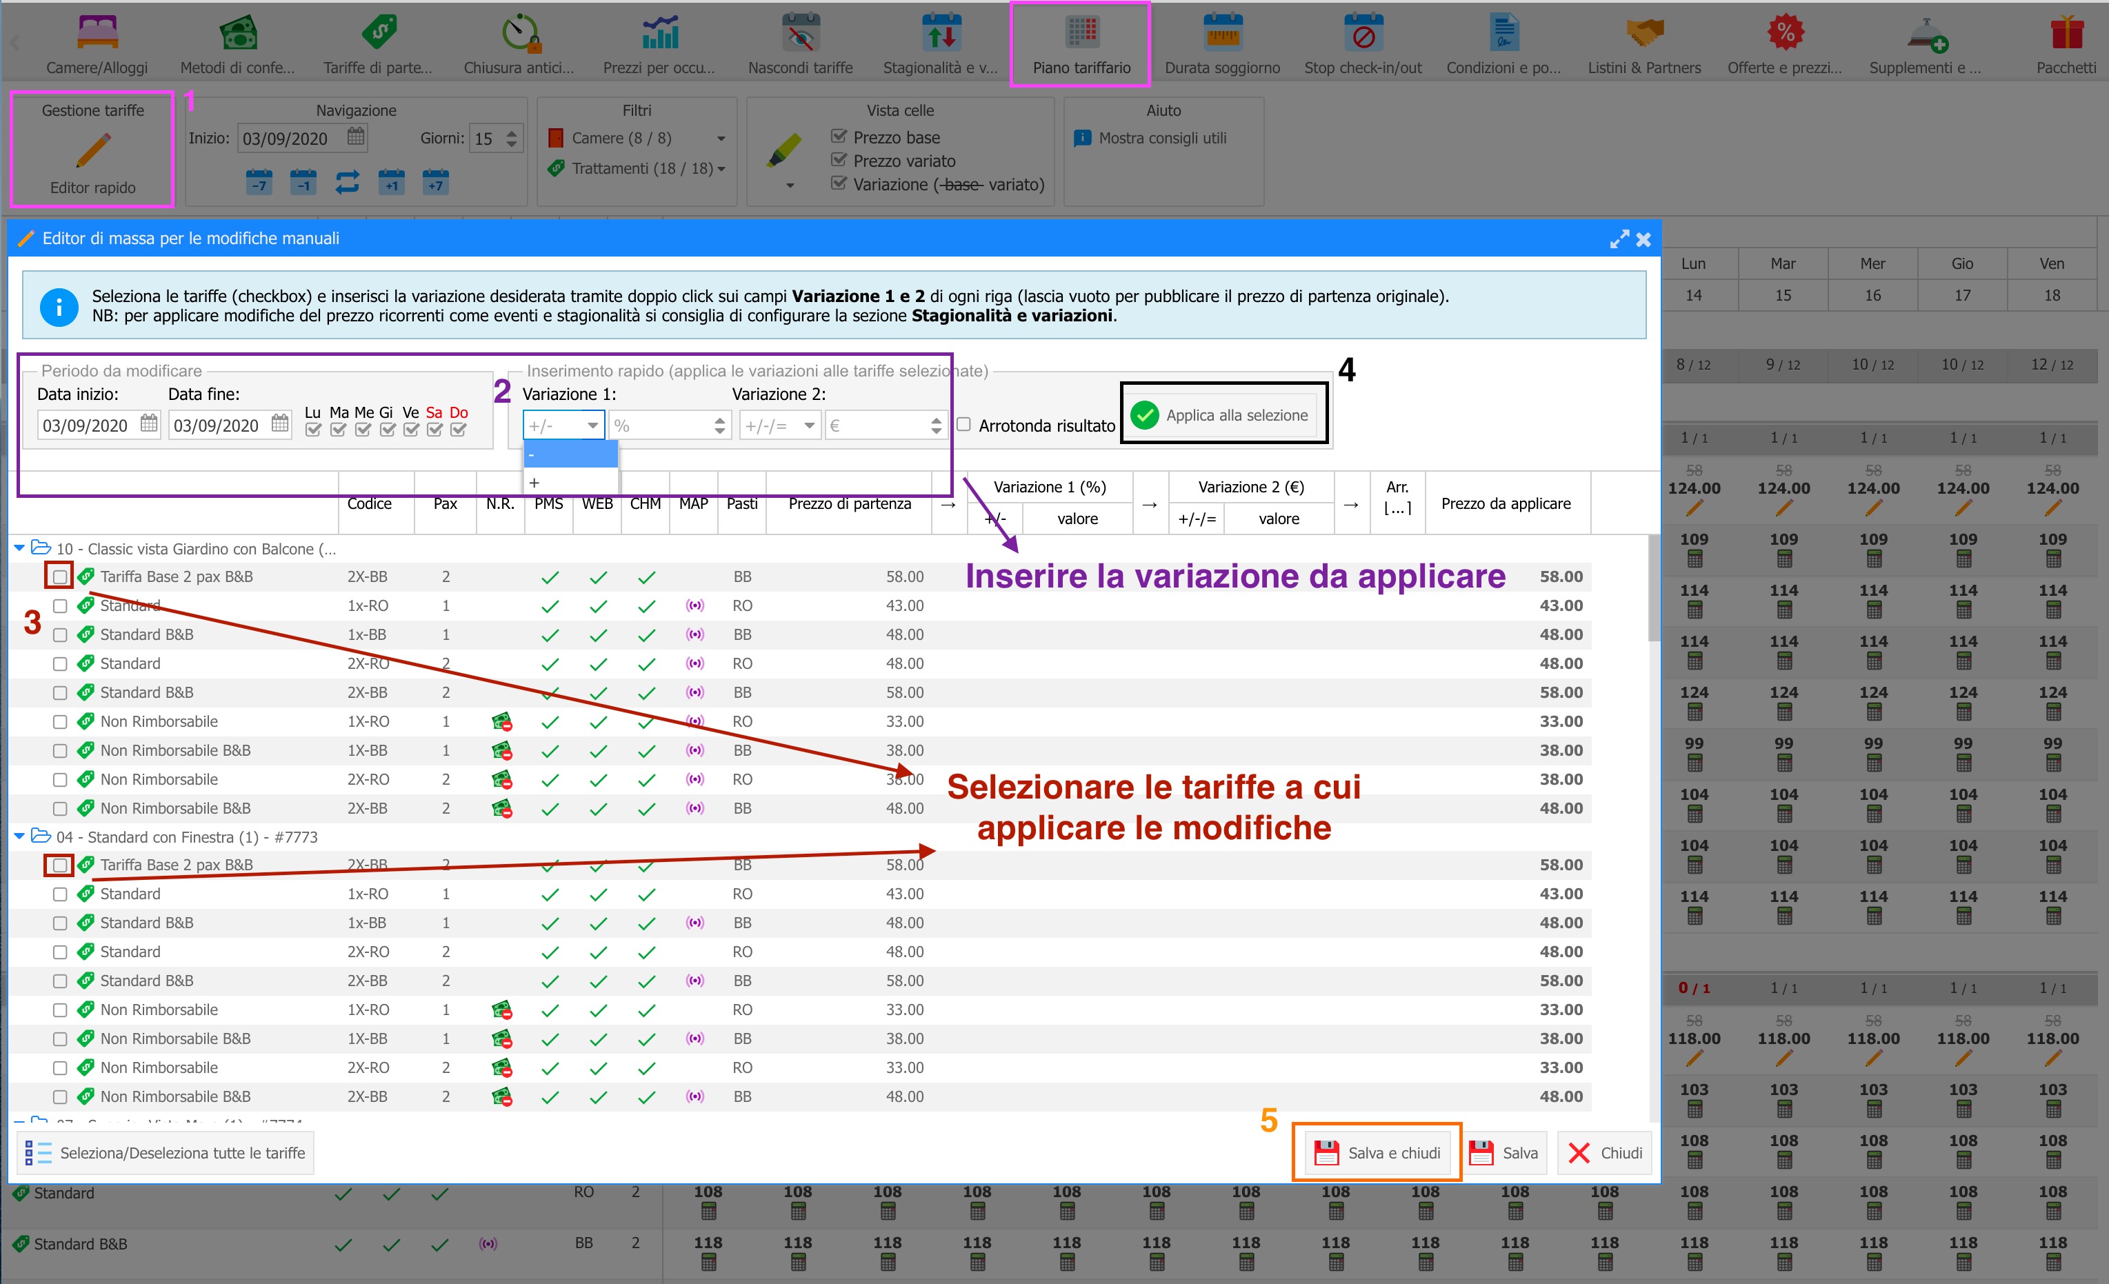
Task: Toggle Prezzo variato checkbox
Action: point(839,160)
